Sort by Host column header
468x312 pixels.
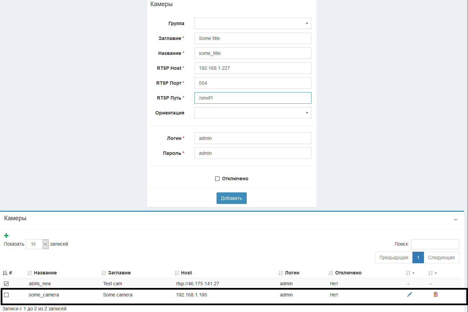pos(186,273)
